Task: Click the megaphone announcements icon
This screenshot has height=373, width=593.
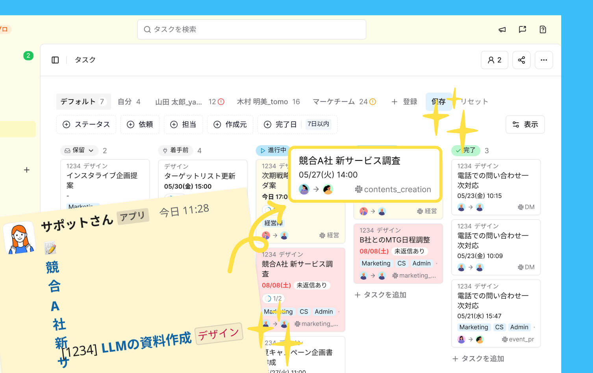Action: [502, 30]
